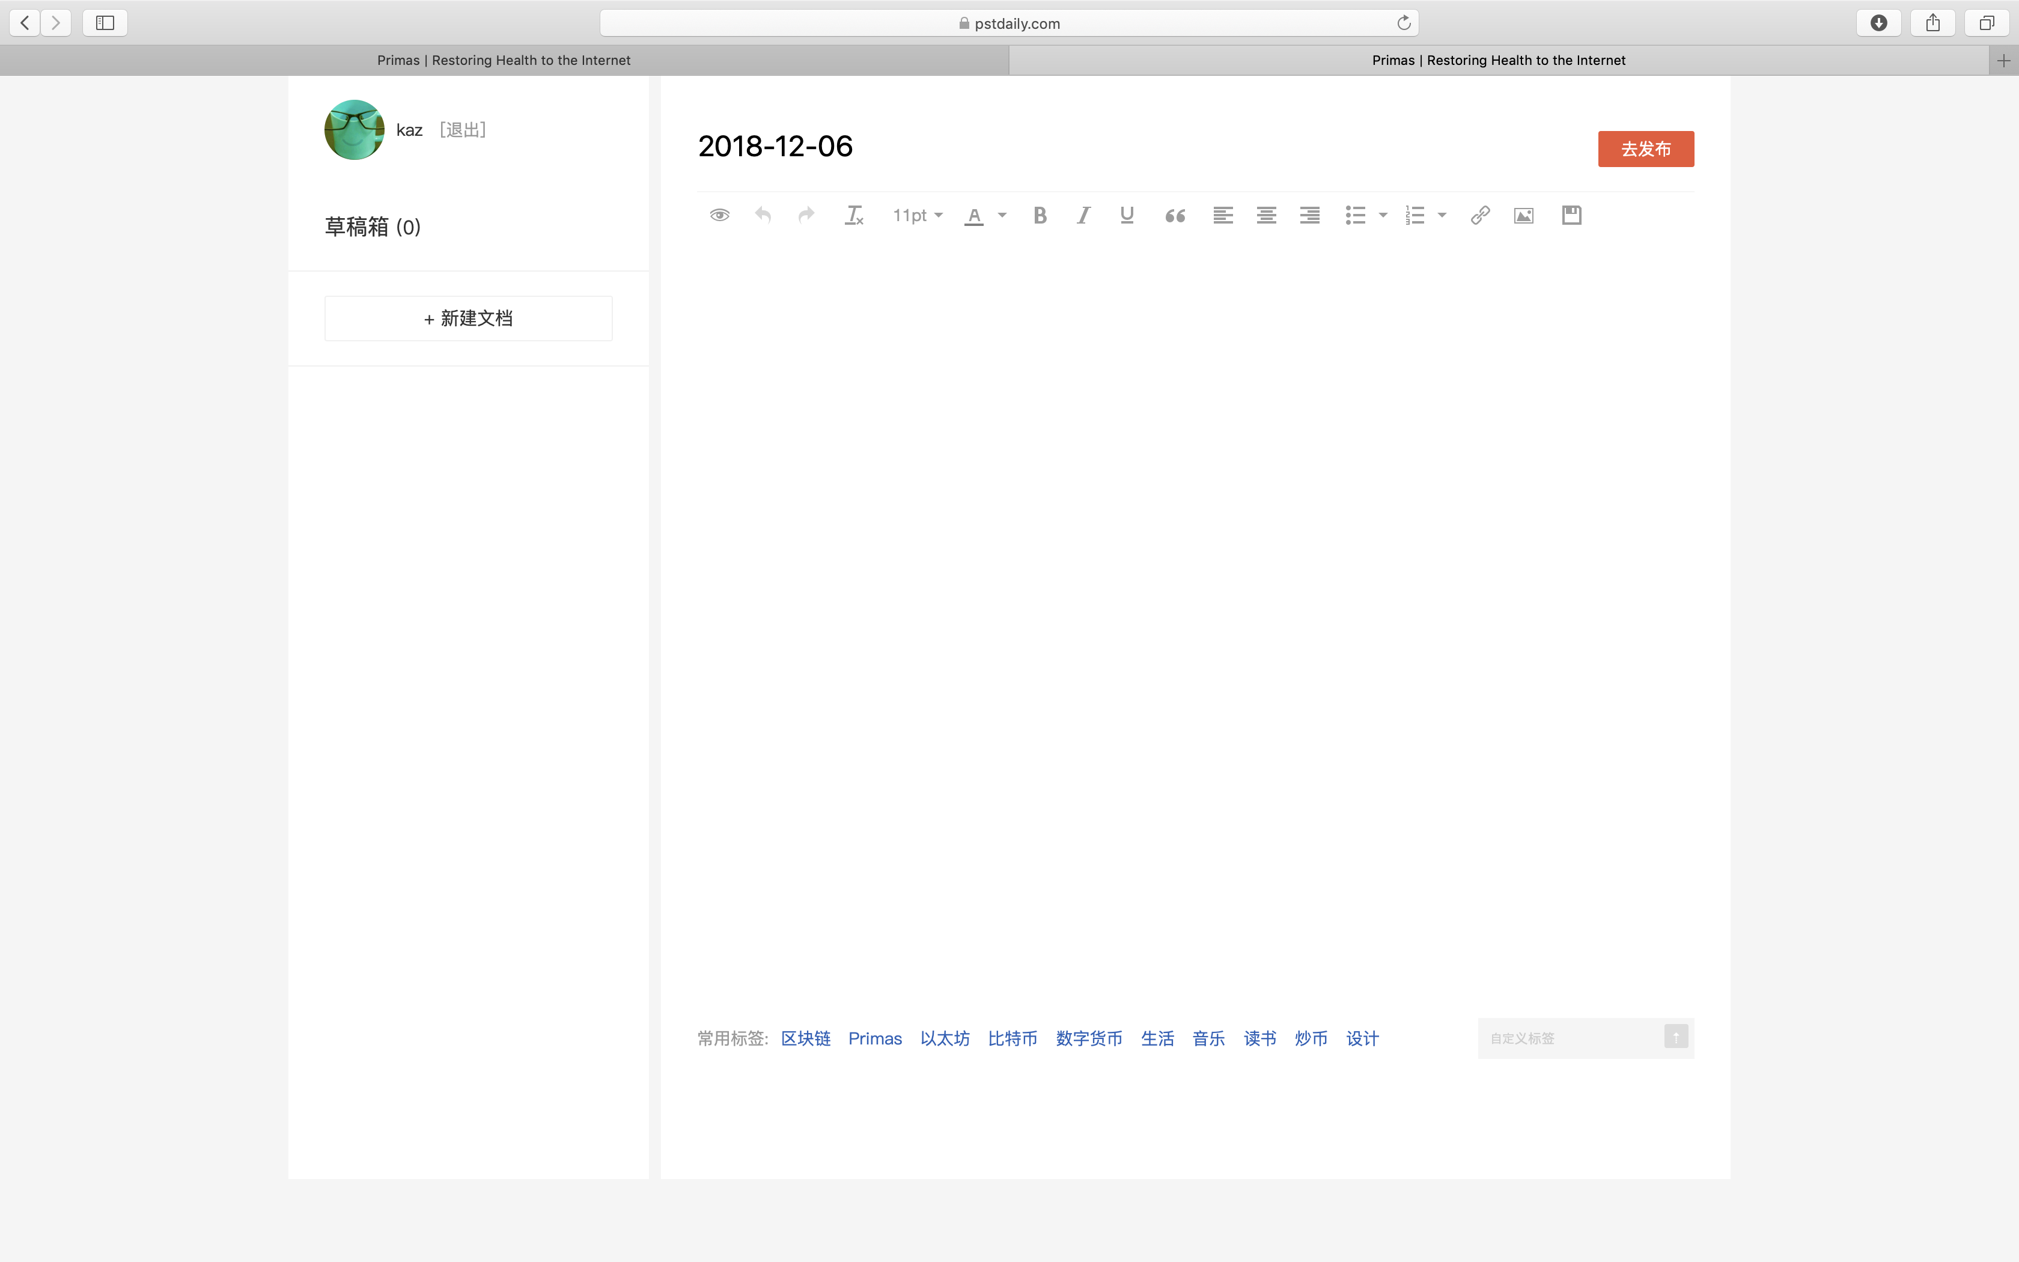Click the 去发布 publish button
This screenshot has height=1262, width=2019.
click(1645, 148)
